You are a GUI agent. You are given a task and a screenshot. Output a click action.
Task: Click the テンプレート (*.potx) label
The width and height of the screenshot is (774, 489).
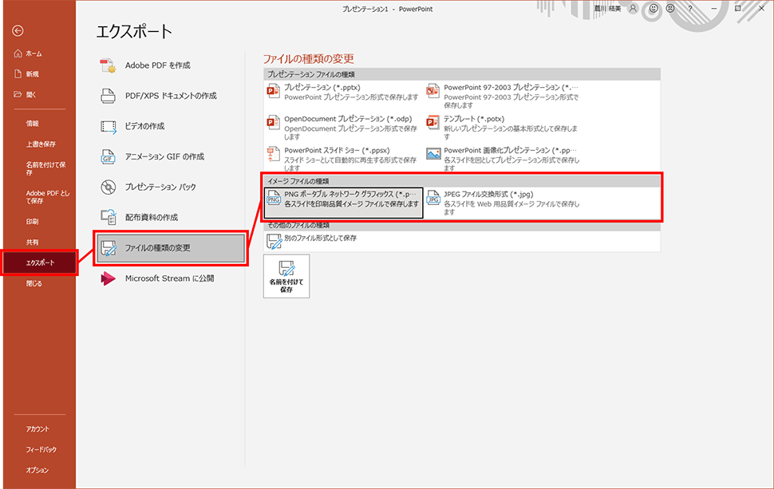474,119
